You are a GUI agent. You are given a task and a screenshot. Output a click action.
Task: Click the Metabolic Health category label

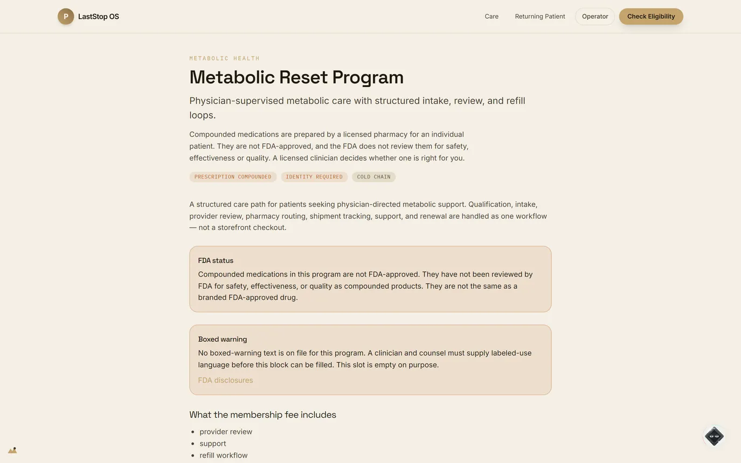tap(224, 58)
